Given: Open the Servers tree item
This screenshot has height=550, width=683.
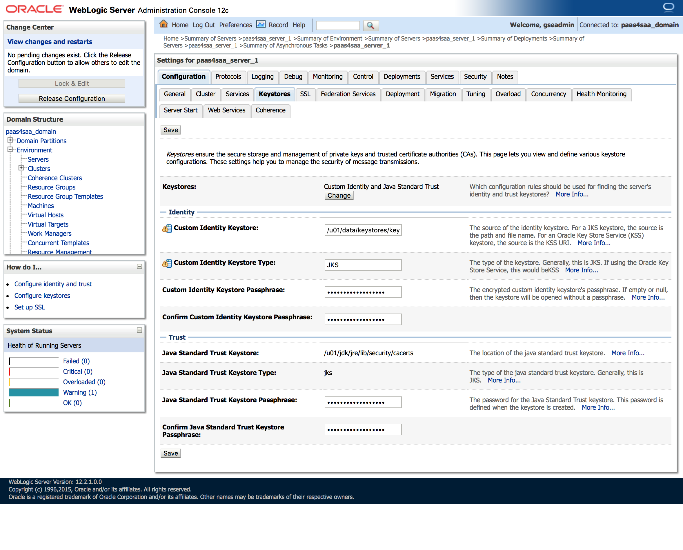Looking at the screenshot, I should click(38, 159).
